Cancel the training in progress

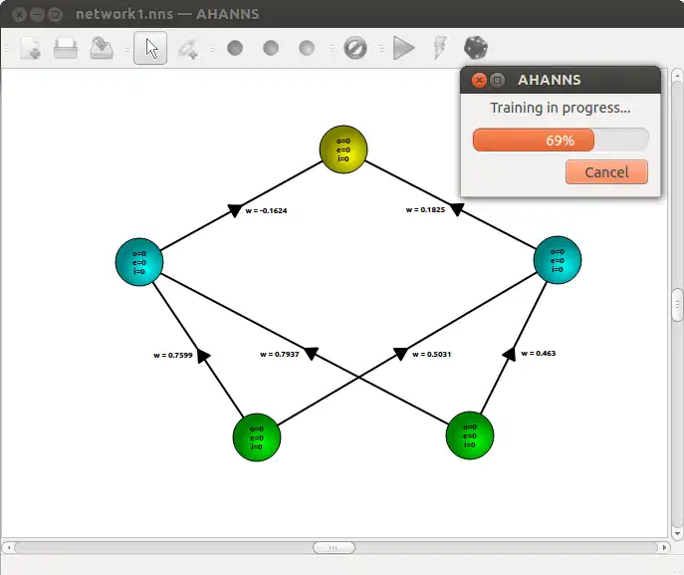click(606, 172)
